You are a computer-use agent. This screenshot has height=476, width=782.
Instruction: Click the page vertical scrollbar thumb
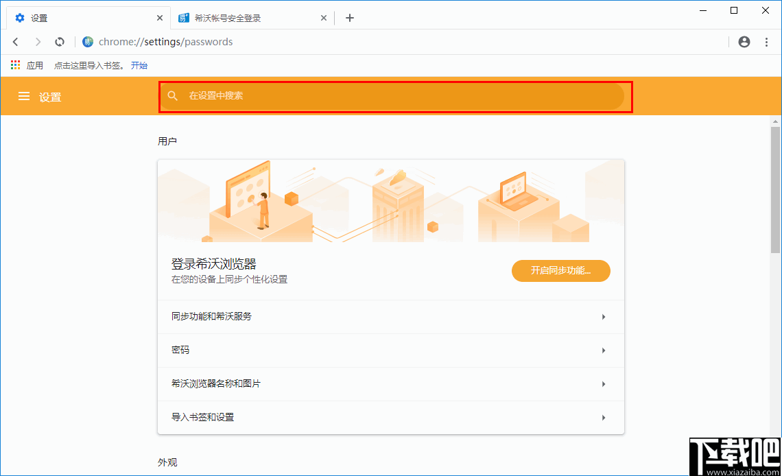point(775,189)
